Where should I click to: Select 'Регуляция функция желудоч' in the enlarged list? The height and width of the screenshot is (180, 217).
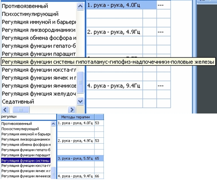[x=39, y=94]
